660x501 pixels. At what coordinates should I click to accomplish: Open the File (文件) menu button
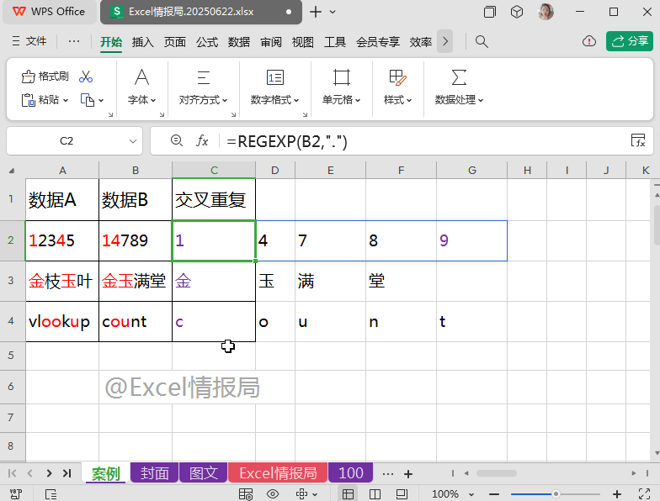(29, 41)
